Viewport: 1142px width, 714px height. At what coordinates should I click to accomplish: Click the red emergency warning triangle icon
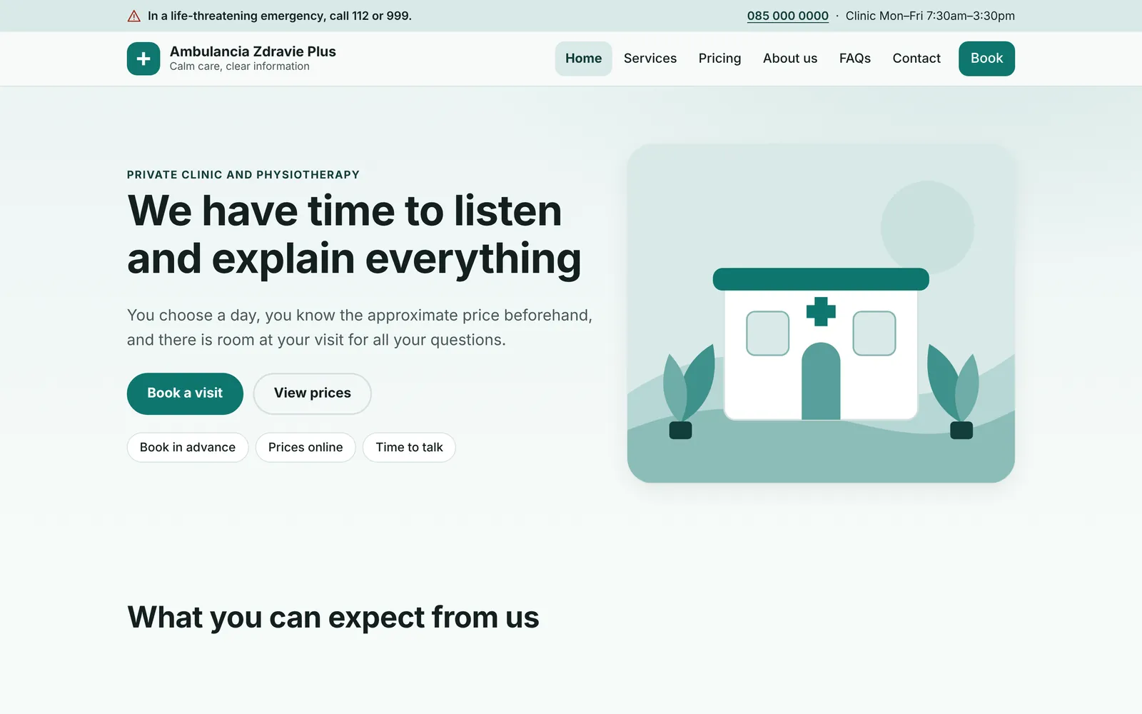tap(133, 16)
